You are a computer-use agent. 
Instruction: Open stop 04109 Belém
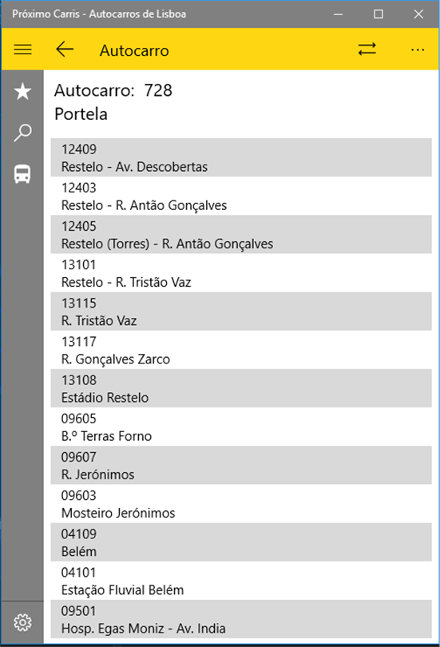click(241, 542)
